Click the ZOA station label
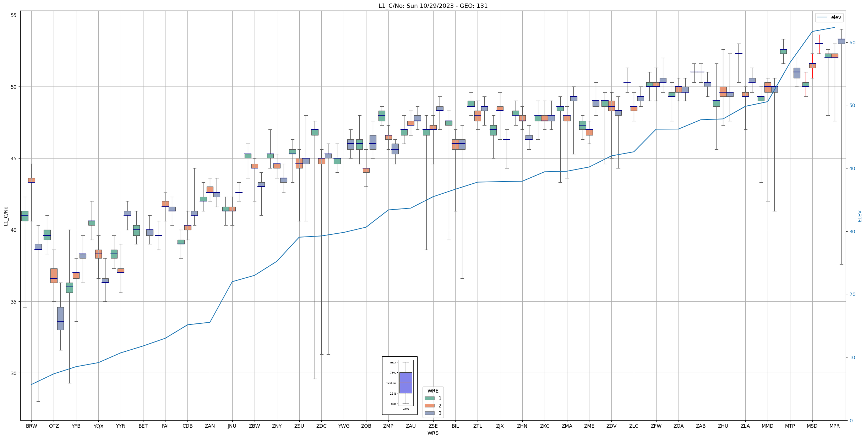 (679, 426)
